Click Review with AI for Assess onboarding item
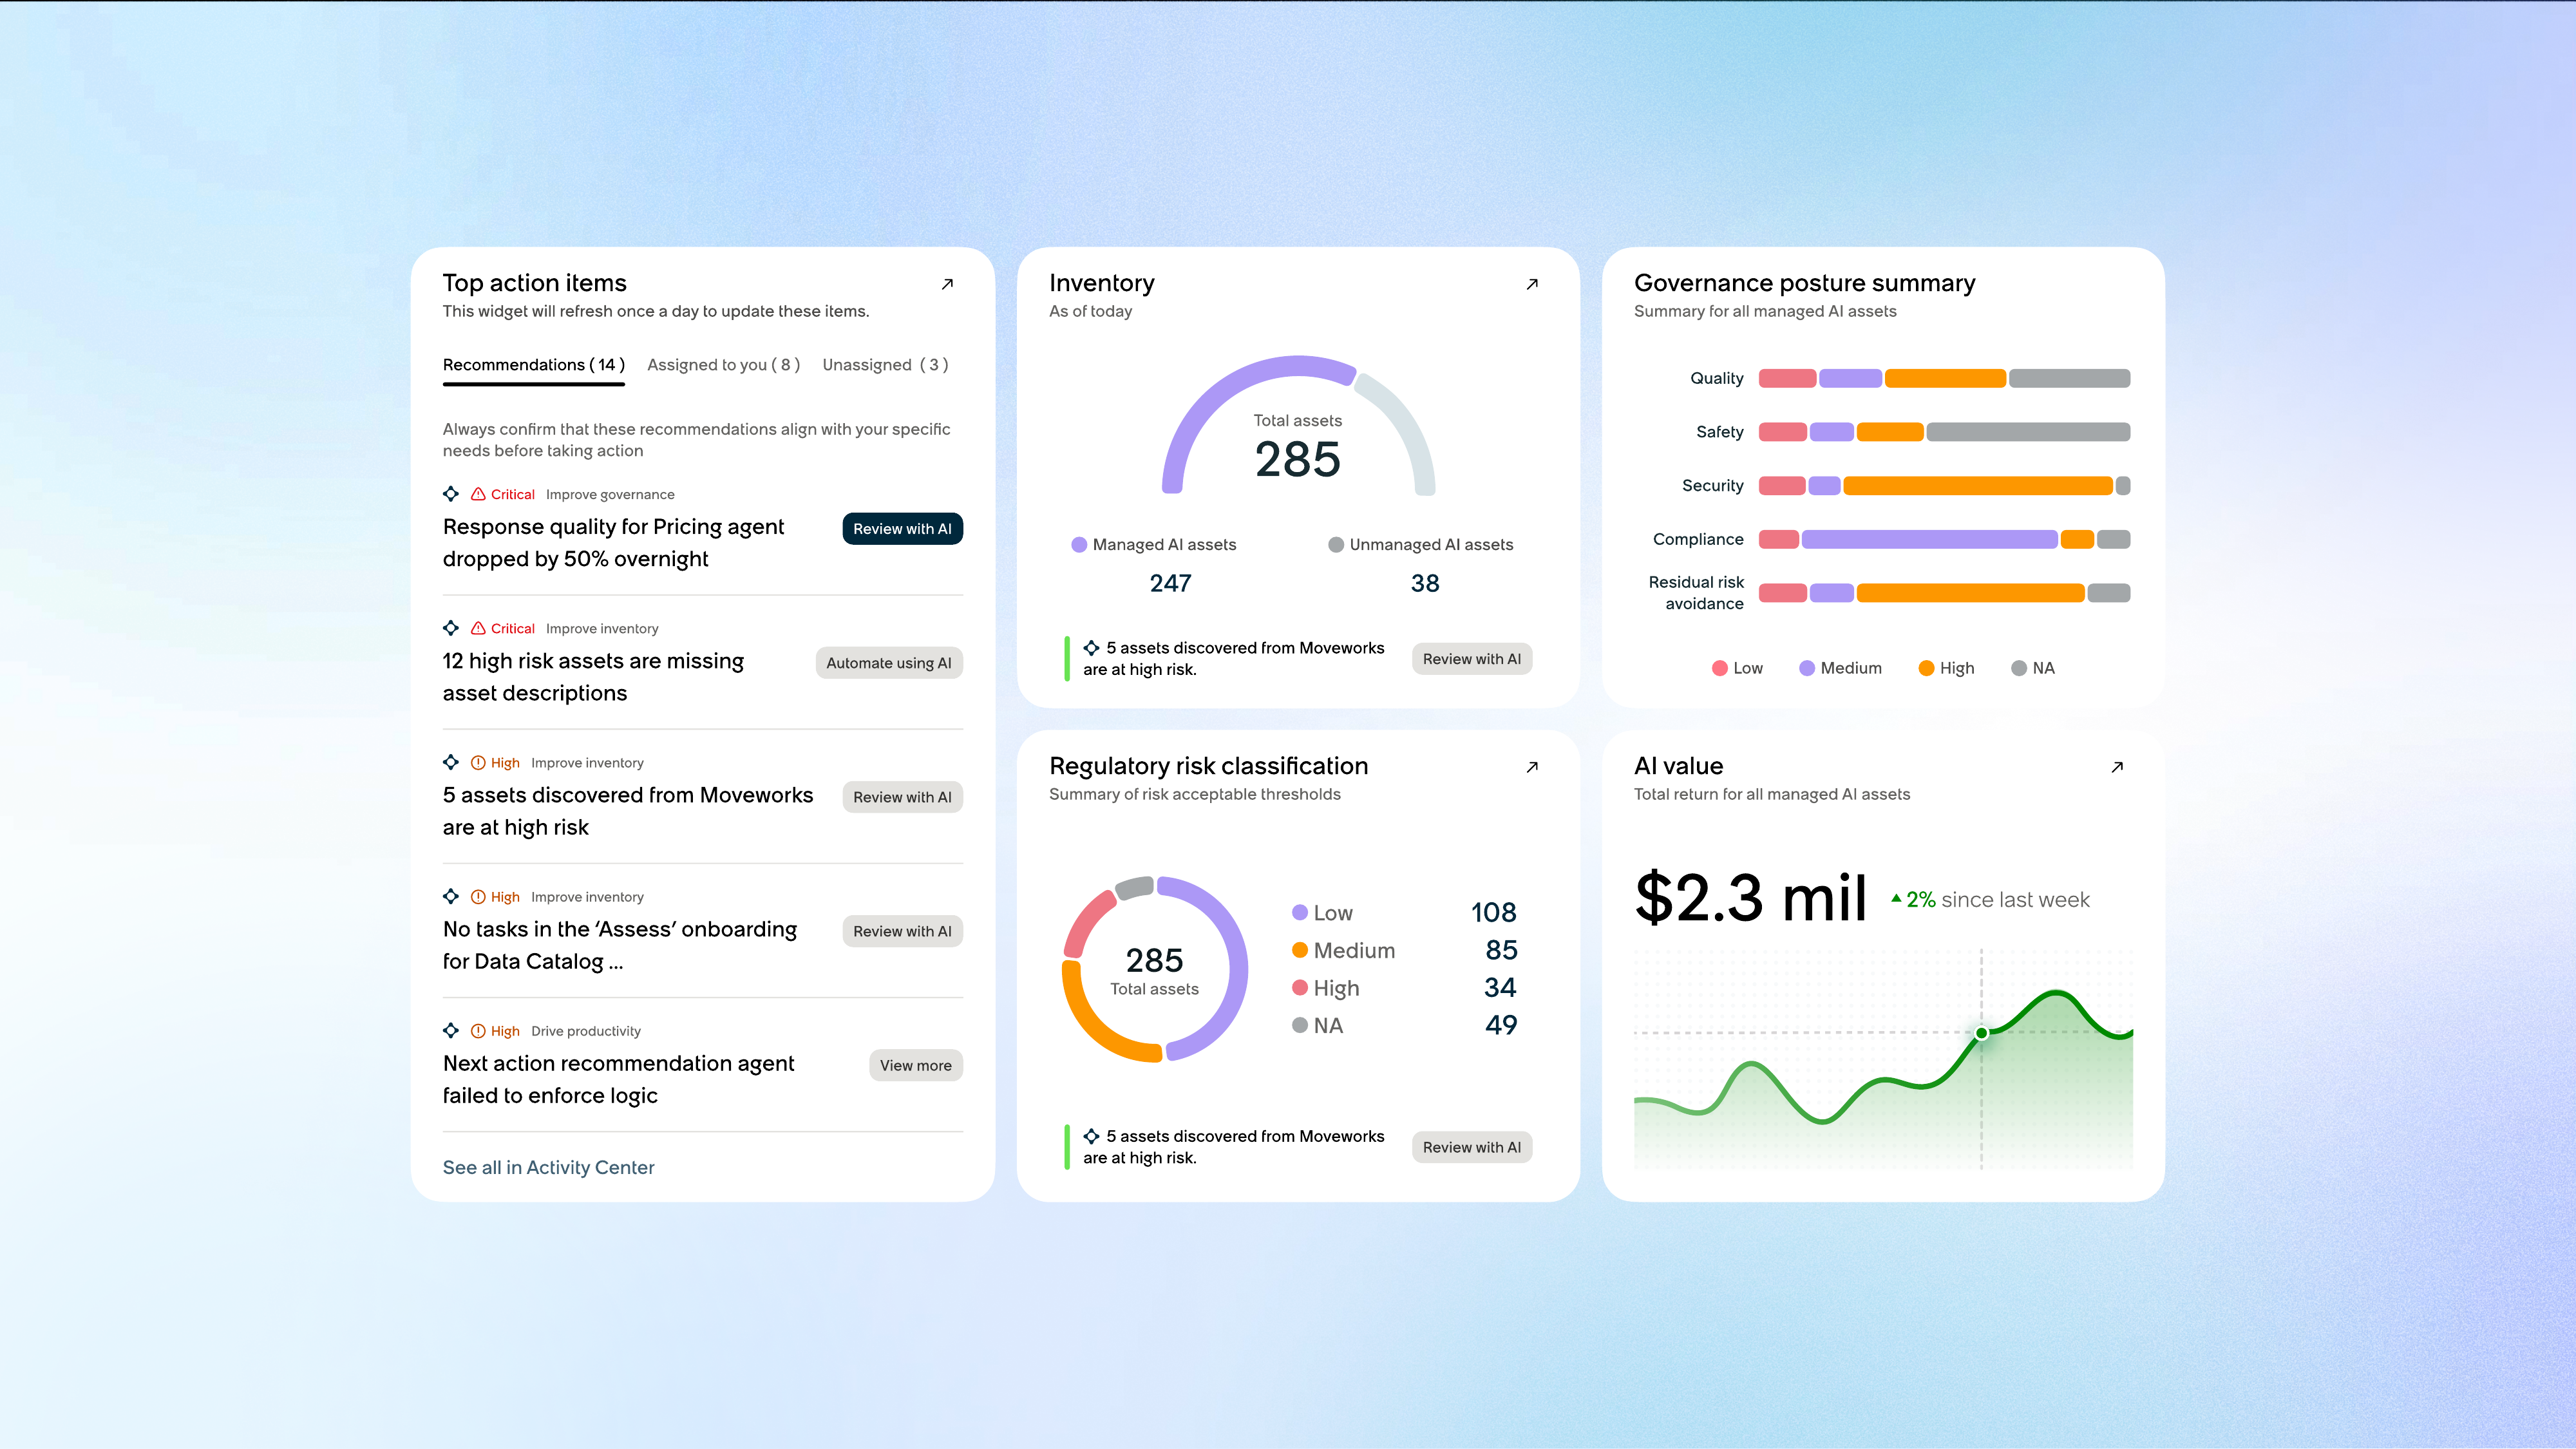 click(x=902, y=931)
